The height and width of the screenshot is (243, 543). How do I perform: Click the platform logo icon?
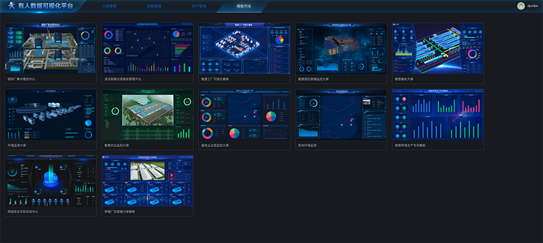(x=11, y=5)
